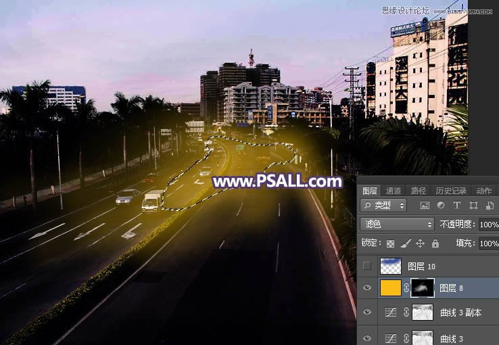This screenshot has width=499, height=345.
Task: Open the 类型 layer filter dropdown
Action: tap(383, 205)
